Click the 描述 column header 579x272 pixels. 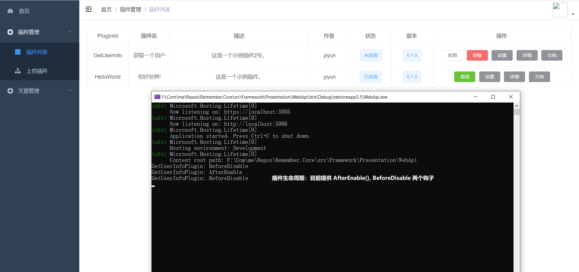(239, 36)
